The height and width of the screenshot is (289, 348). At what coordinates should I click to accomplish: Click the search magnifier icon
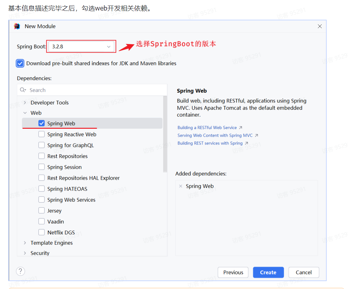(23, 90)
